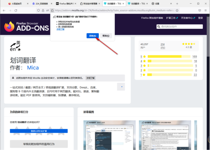The image size is (210, 150).
Task: Open 详细了解 link in permission popup
Action: [x=60, y=29]
